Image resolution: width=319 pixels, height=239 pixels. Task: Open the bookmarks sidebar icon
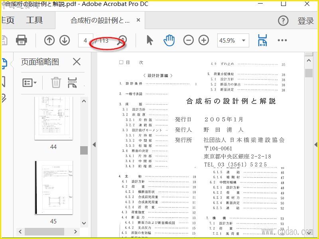(x=4, y=82)
